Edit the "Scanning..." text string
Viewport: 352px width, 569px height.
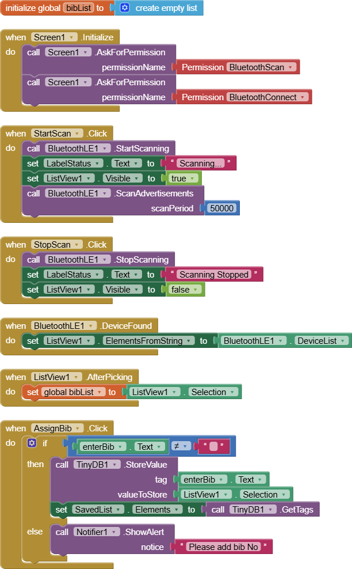click(x=200, y=164)
